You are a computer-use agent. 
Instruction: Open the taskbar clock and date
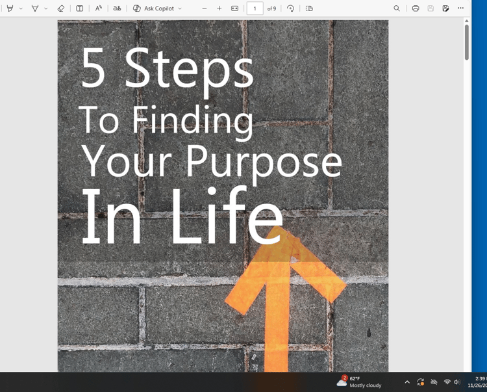(x=477, y=382)
